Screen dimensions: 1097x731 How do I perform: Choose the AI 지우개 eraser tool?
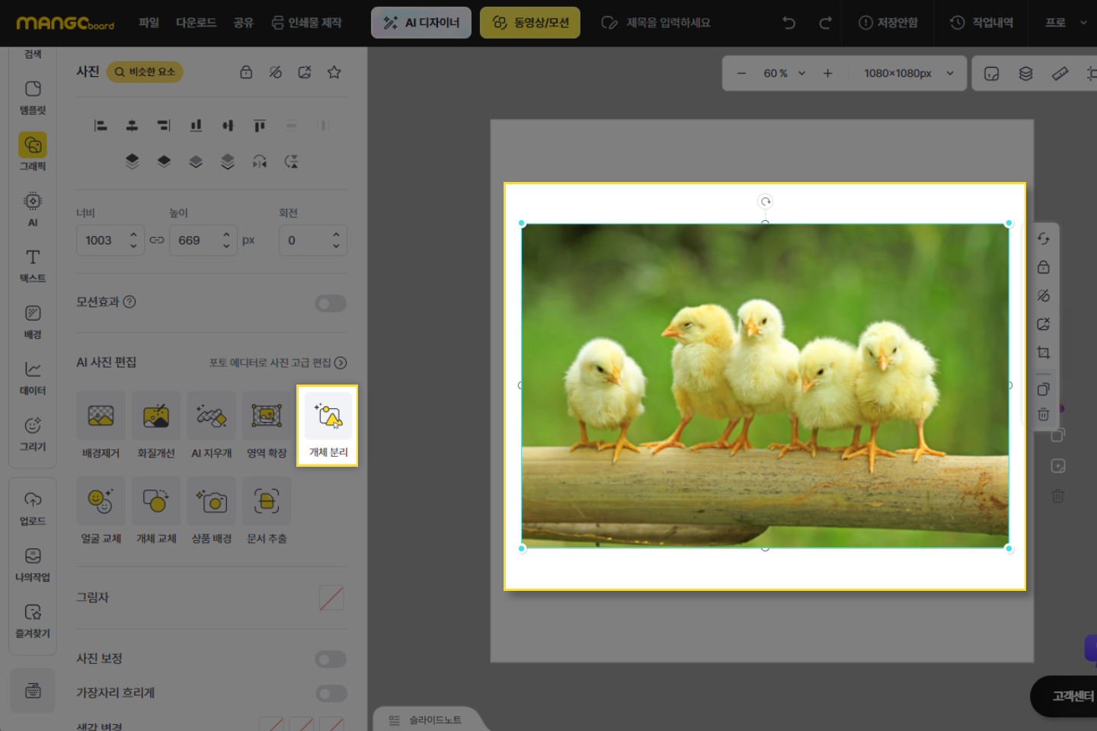(x=211, y=416)
